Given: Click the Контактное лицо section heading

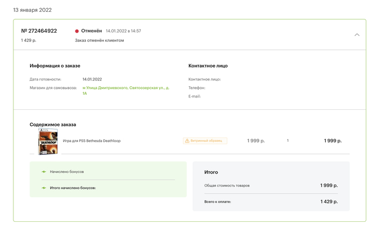Looking at the screenshot, I should pos(208,66).
